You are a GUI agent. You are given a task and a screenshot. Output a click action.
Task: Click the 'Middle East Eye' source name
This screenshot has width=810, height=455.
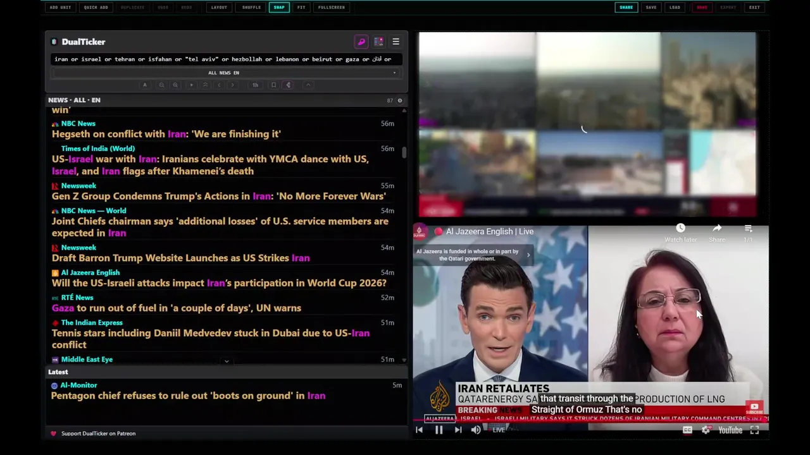coord(87,360)
